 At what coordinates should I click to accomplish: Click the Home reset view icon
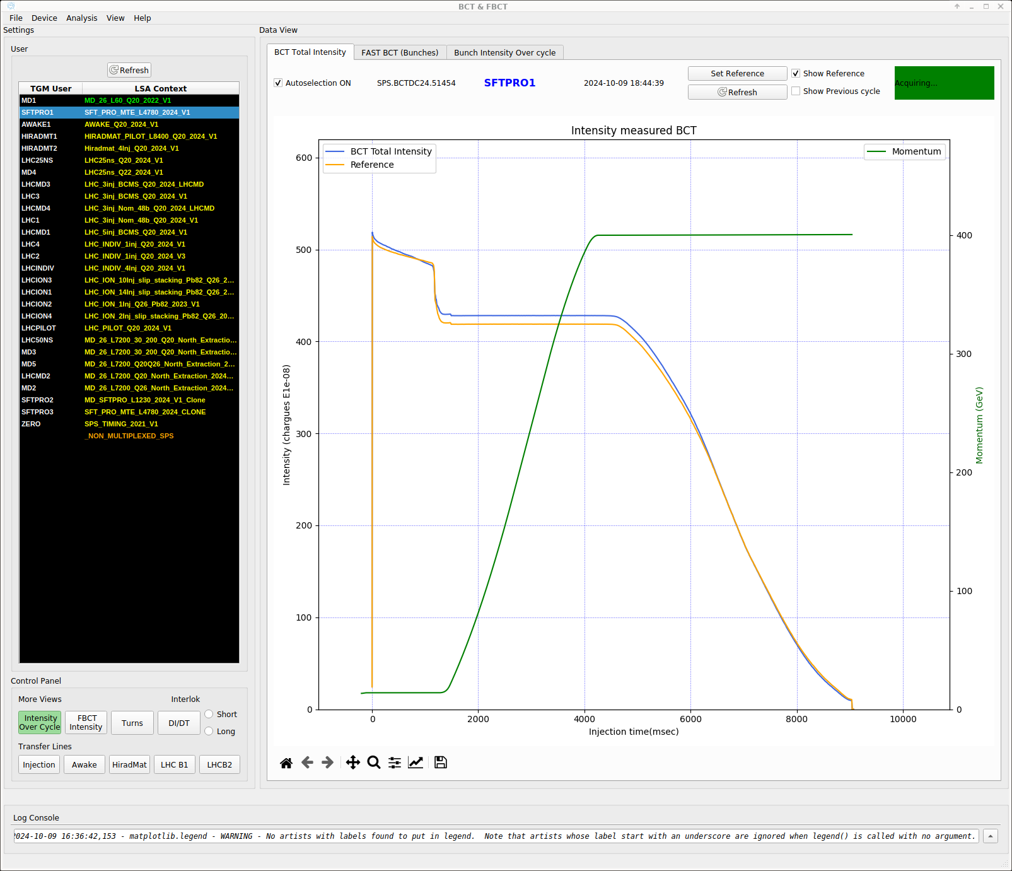286,763
